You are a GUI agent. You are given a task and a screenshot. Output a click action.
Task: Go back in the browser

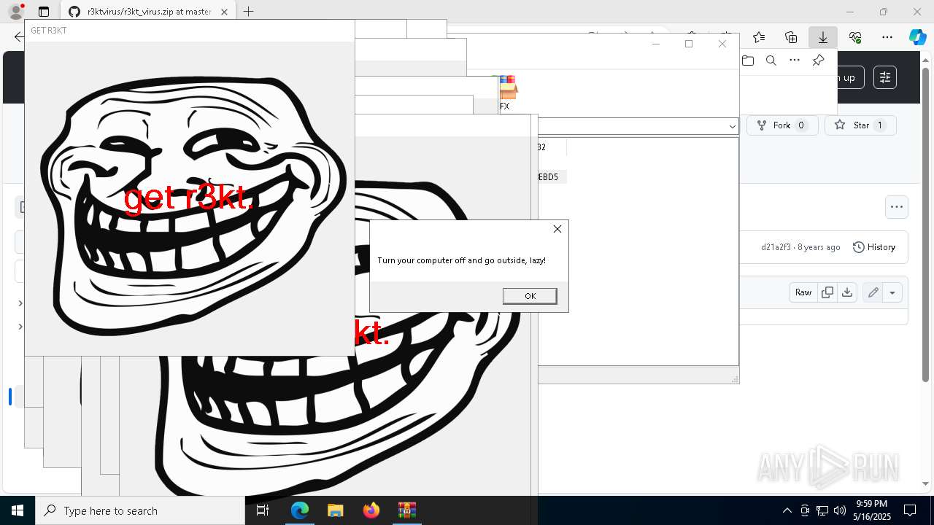pos(19,37)
